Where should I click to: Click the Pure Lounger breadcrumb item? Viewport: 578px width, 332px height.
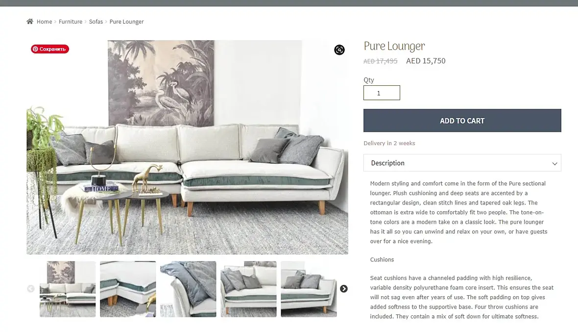(126, 22)
